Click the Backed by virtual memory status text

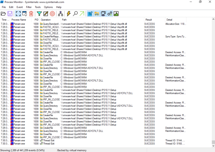tap(72, 150)
